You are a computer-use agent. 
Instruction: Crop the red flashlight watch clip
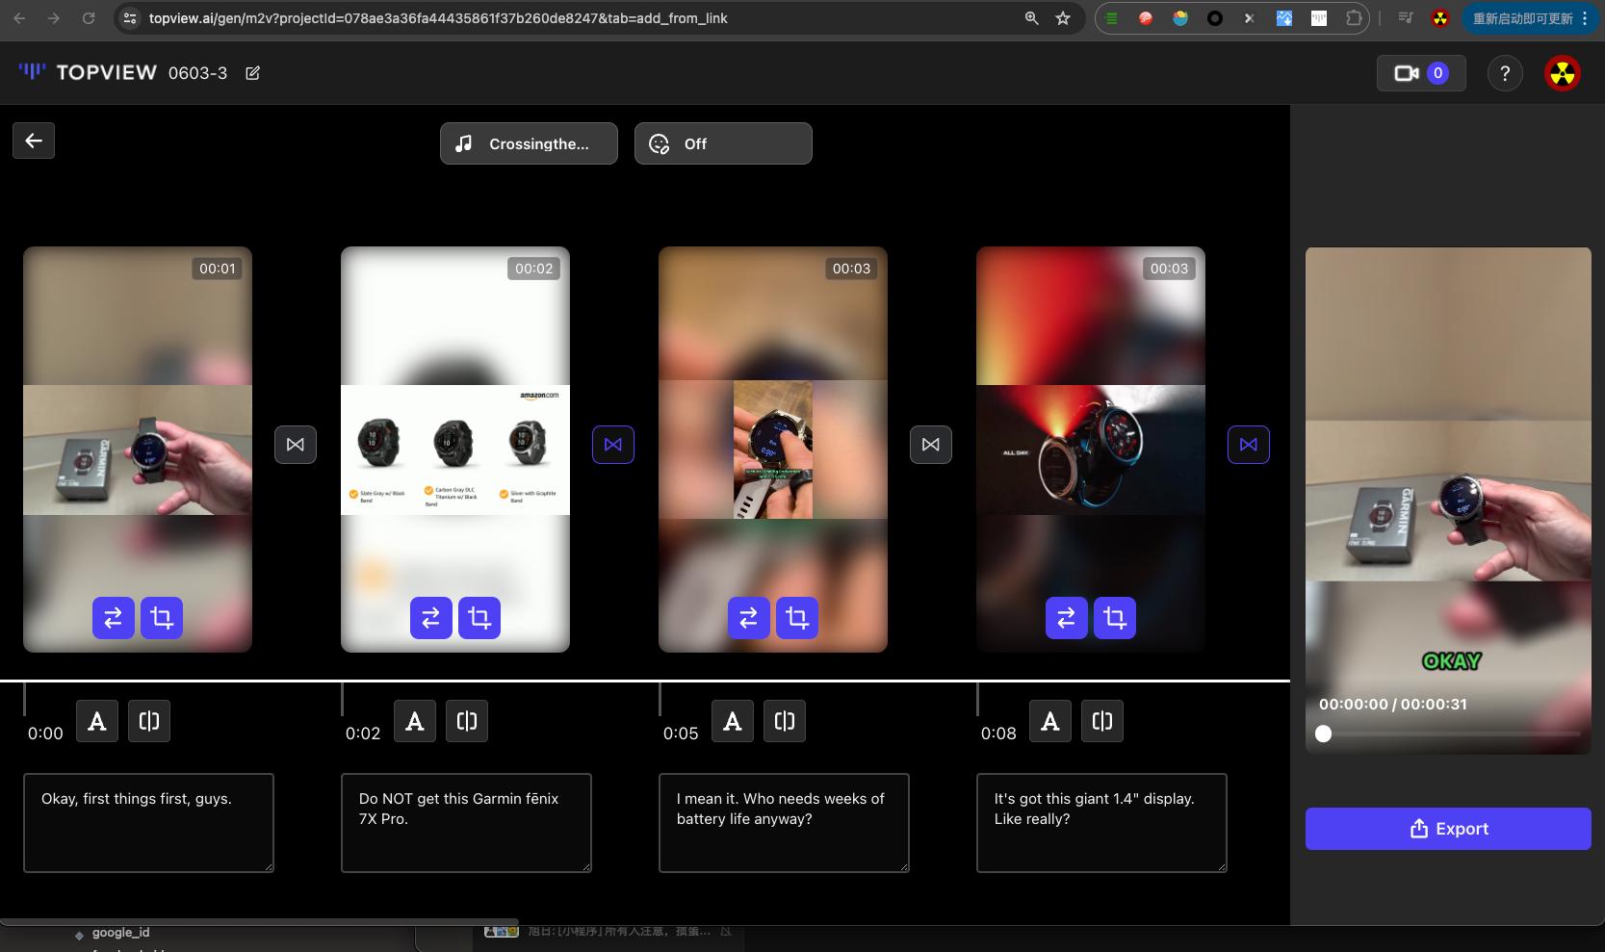tap(1115, 618)
